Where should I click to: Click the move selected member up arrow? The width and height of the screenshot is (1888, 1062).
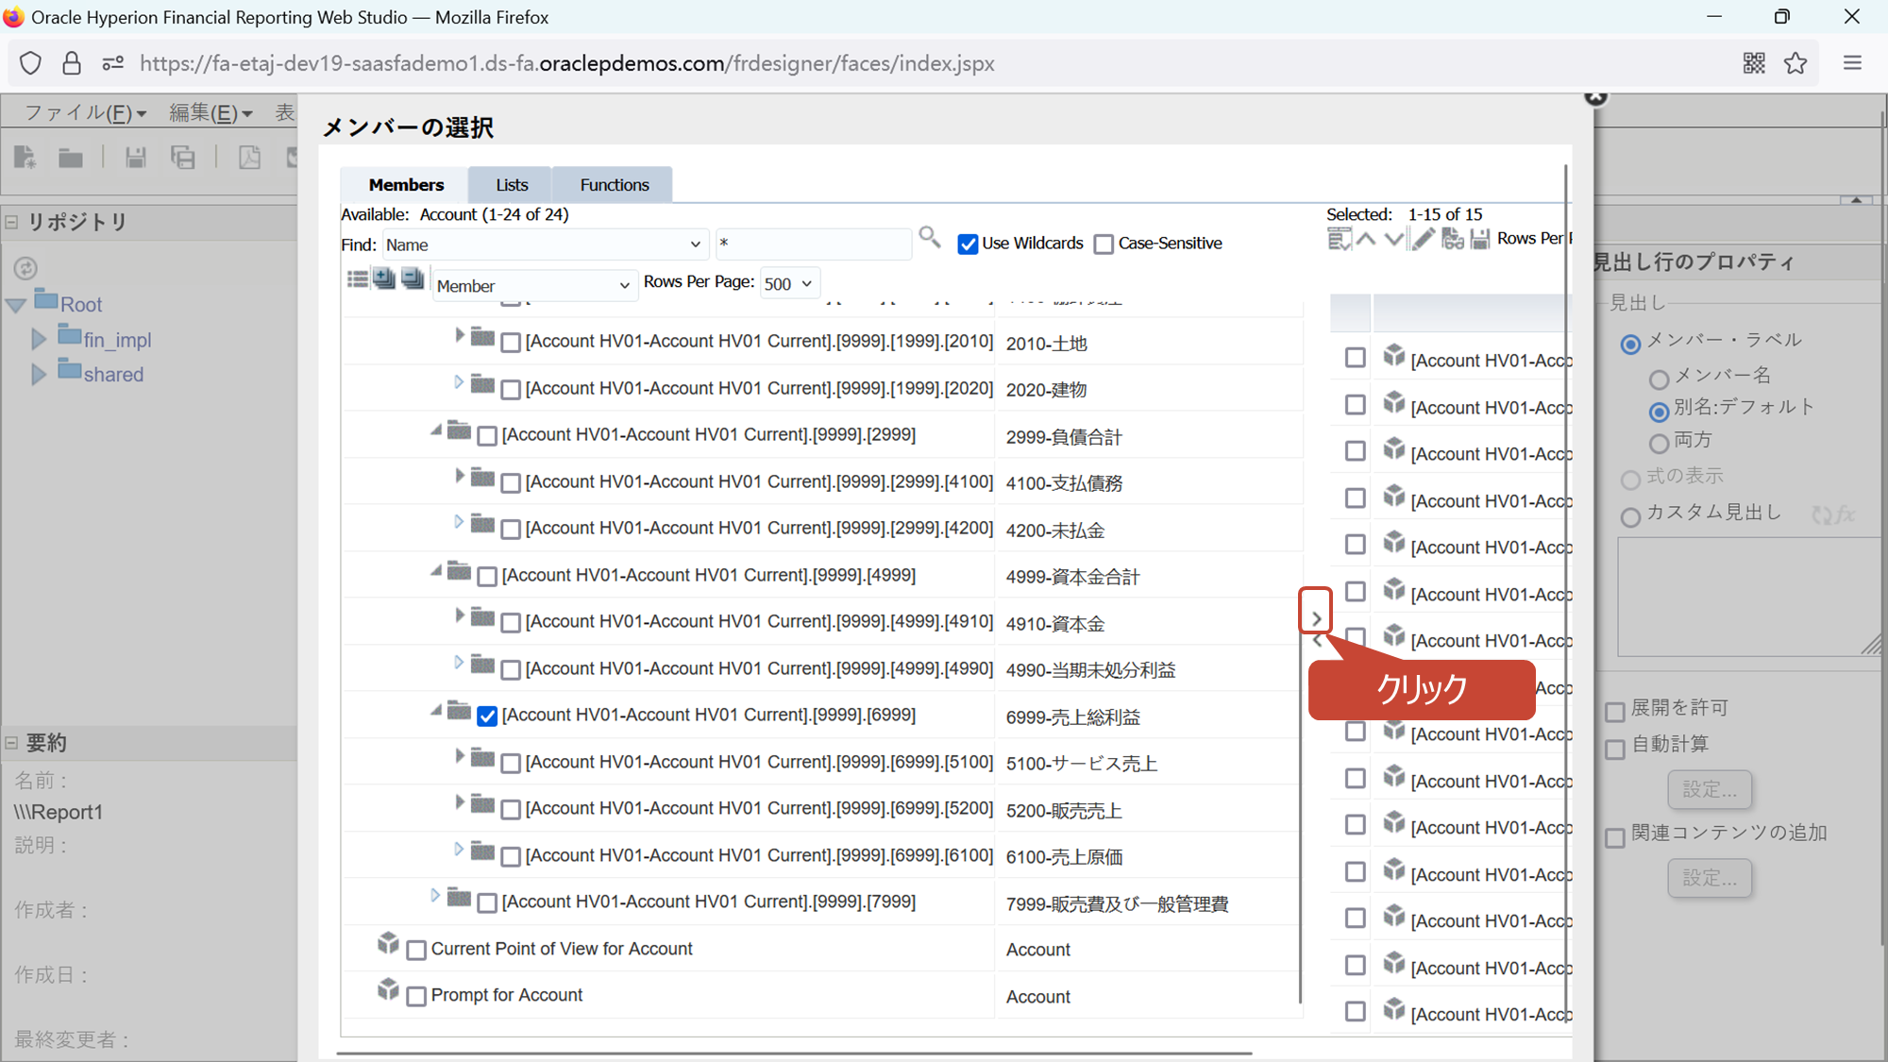(1366, 239)
